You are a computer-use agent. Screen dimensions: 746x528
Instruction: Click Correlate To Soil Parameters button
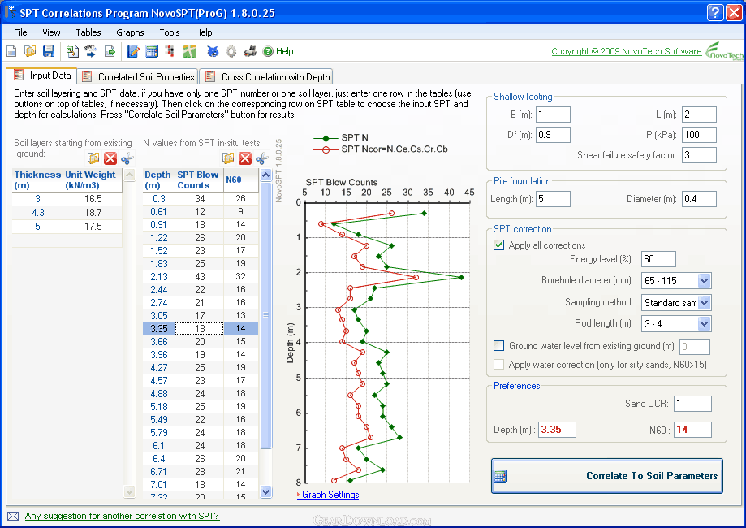(x=607, y=476)
